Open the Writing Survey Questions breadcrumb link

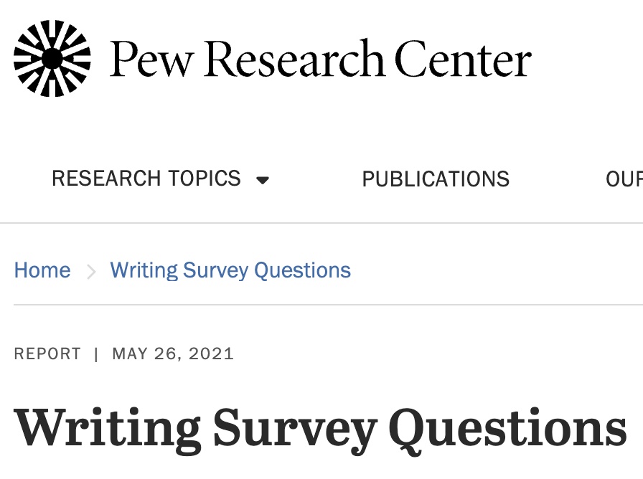coord(230,270)
